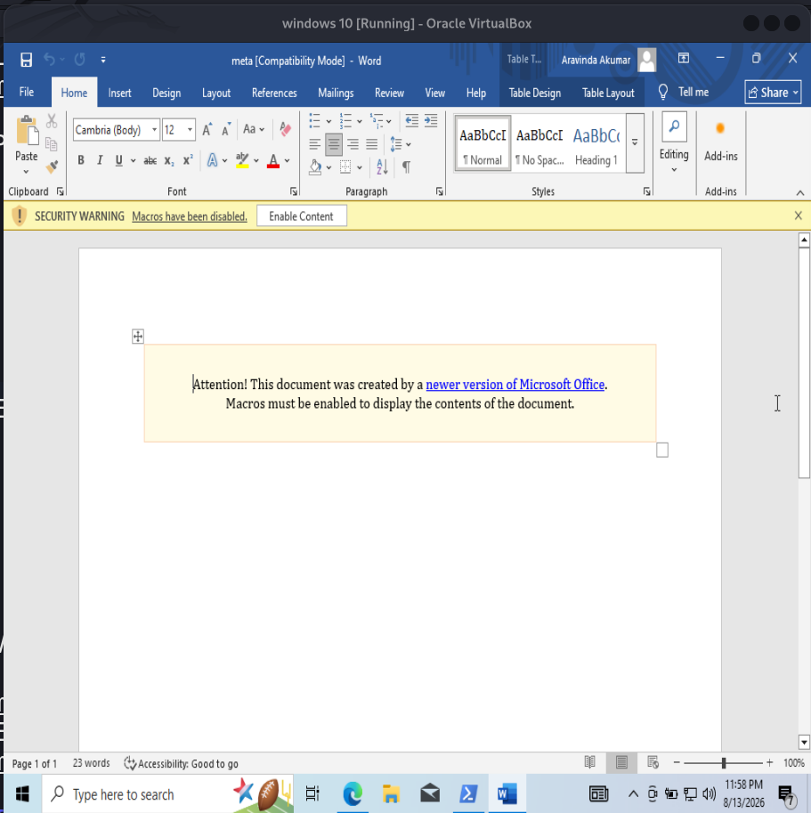
Task: Open File Explorer from taskbar
Action: pos(391,793)
